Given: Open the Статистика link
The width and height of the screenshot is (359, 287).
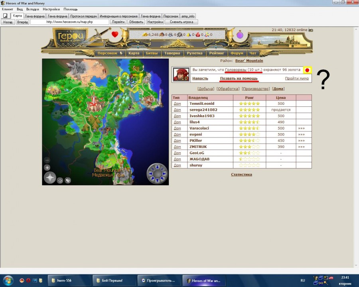Looking at the screenshot, I should 242,175.
